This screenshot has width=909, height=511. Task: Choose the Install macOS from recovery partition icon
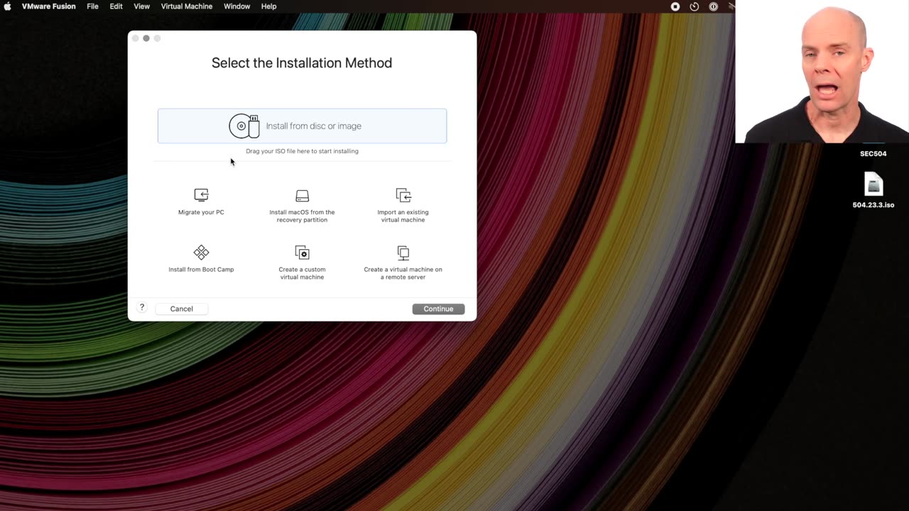tap(302, 195)
